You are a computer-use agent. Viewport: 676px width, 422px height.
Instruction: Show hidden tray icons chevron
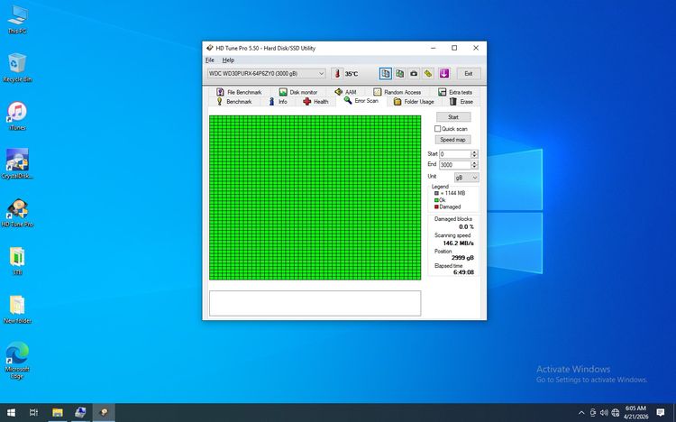pyautogui.click(x=581, y=413)
